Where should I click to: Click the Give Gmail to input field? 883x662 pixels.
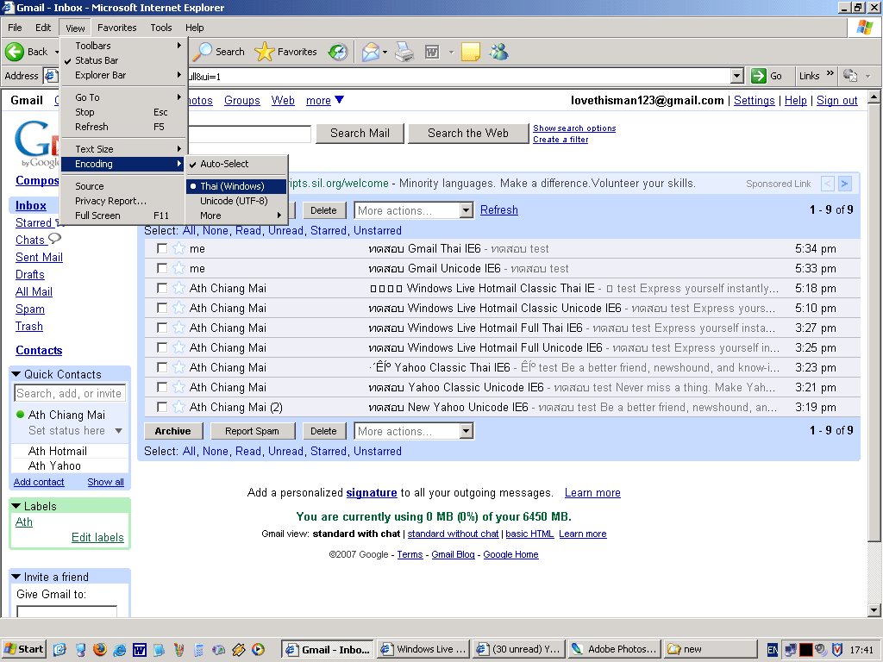tap(67, 611)
